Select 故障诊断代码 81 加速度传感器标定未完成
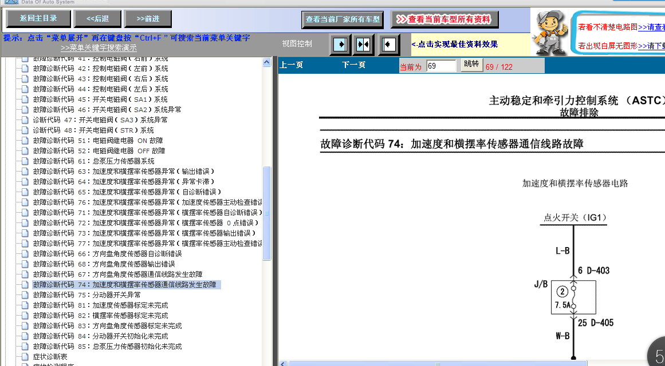 pyautogui.click(x=100, y=305)
